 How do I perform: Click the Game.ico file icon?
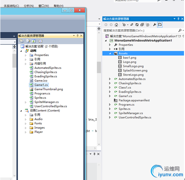coord(31,81)
